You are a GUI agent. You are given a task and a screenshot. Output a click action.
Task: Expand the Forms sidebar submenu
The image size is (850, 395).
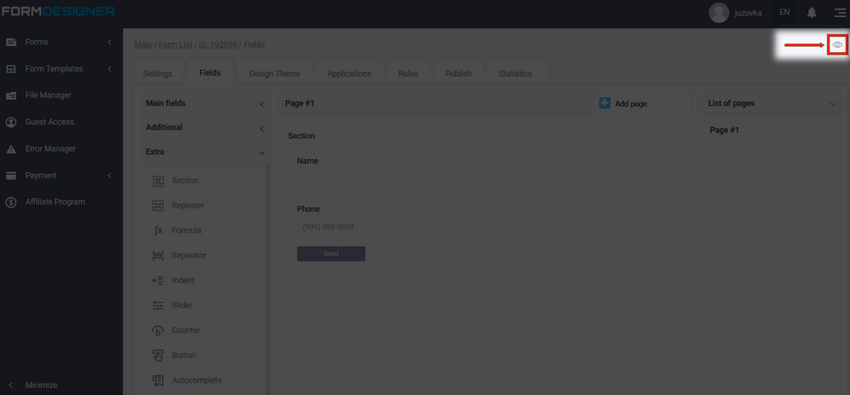[109, 42]
